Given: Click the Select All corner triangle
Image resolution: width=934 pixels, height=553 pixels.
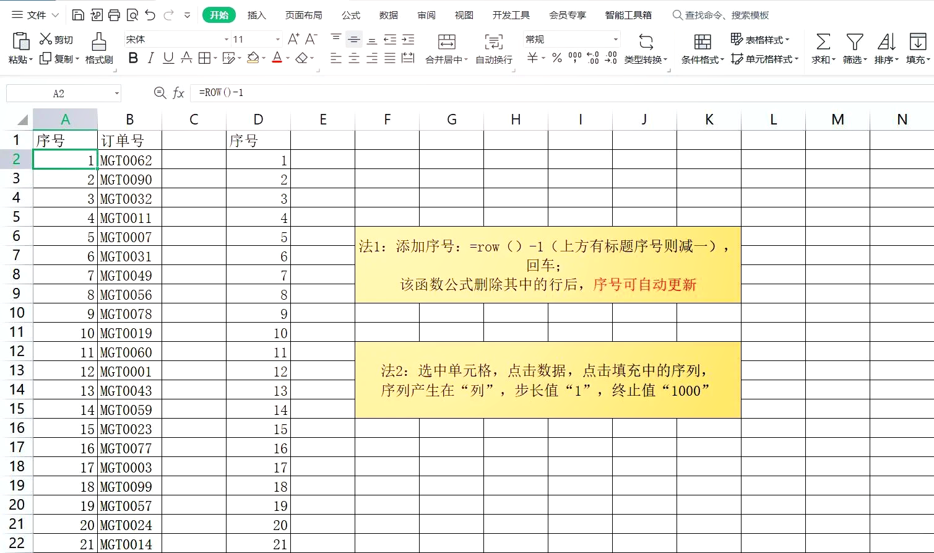Looking at the screenshot, I should 22,120.
